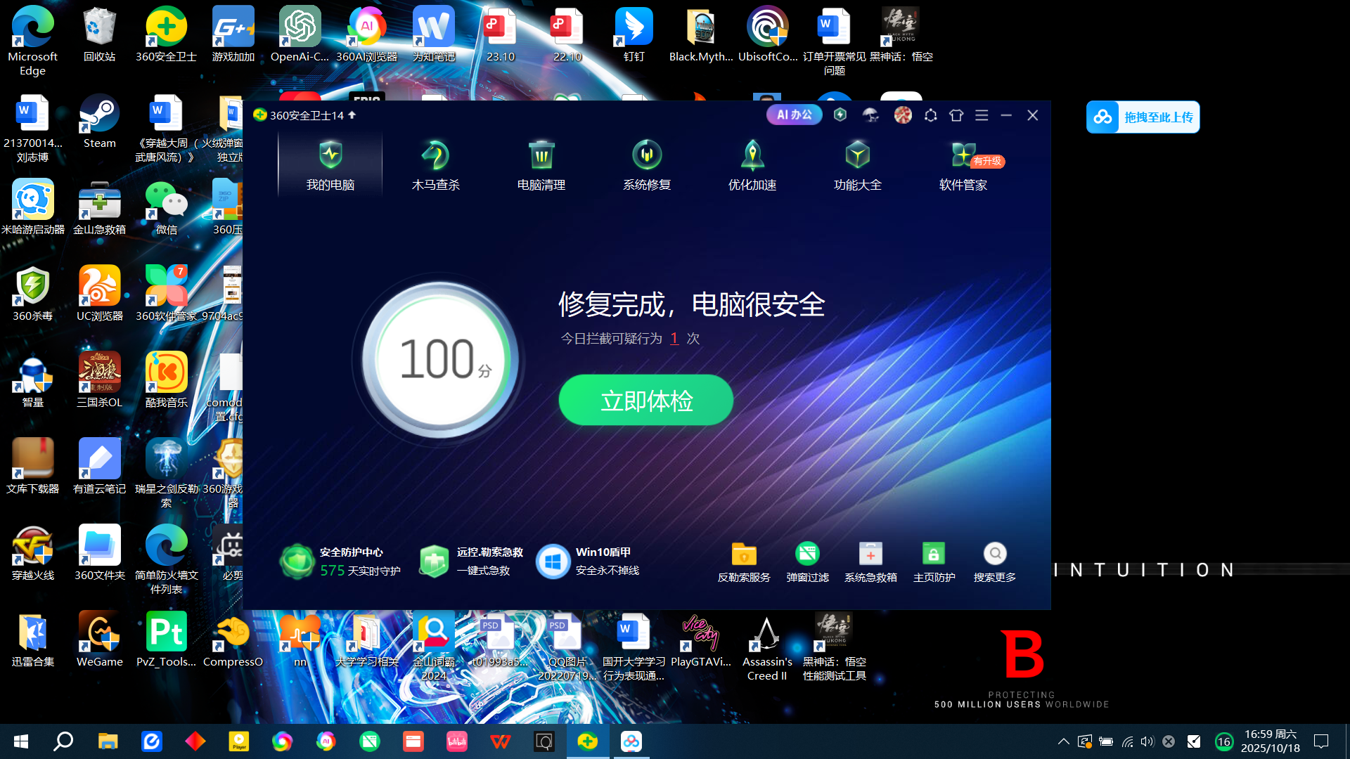Open Win10盾甲 entry
The width and height of the screenshot is (1350, 759).
pyautogui.click(x=588, y=562)
